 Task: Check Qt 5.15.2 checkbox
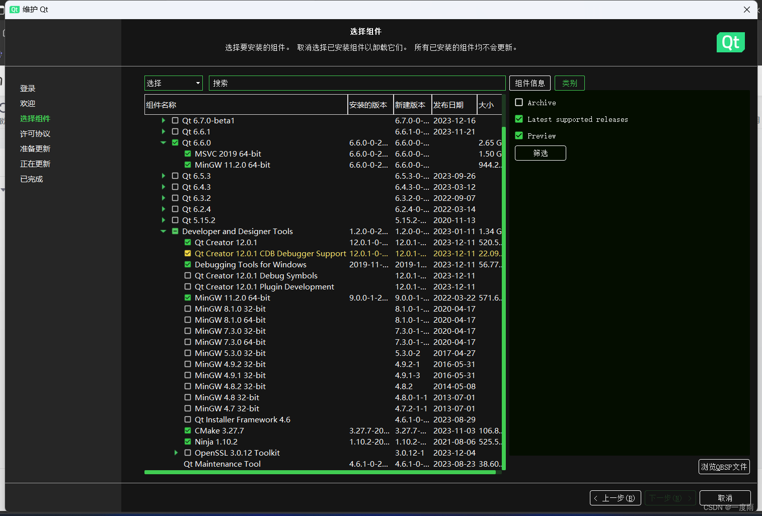coord(175,220)
